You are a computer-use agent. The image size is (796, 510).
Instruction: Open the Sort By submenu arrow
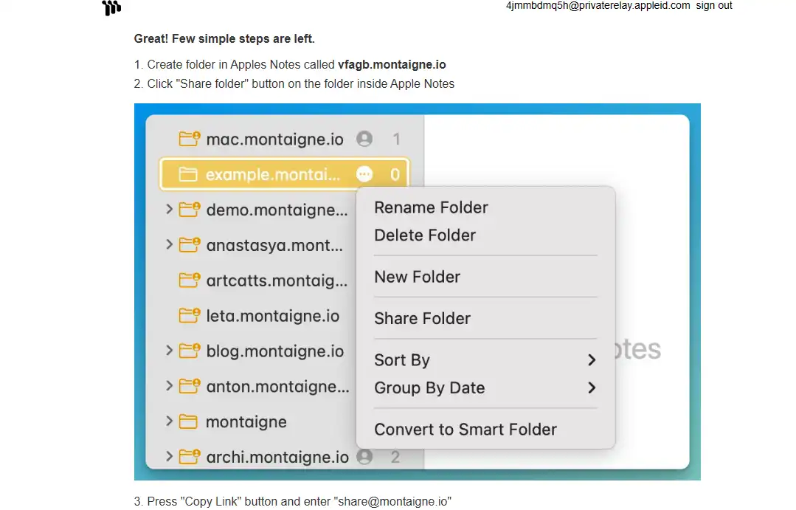591,360
